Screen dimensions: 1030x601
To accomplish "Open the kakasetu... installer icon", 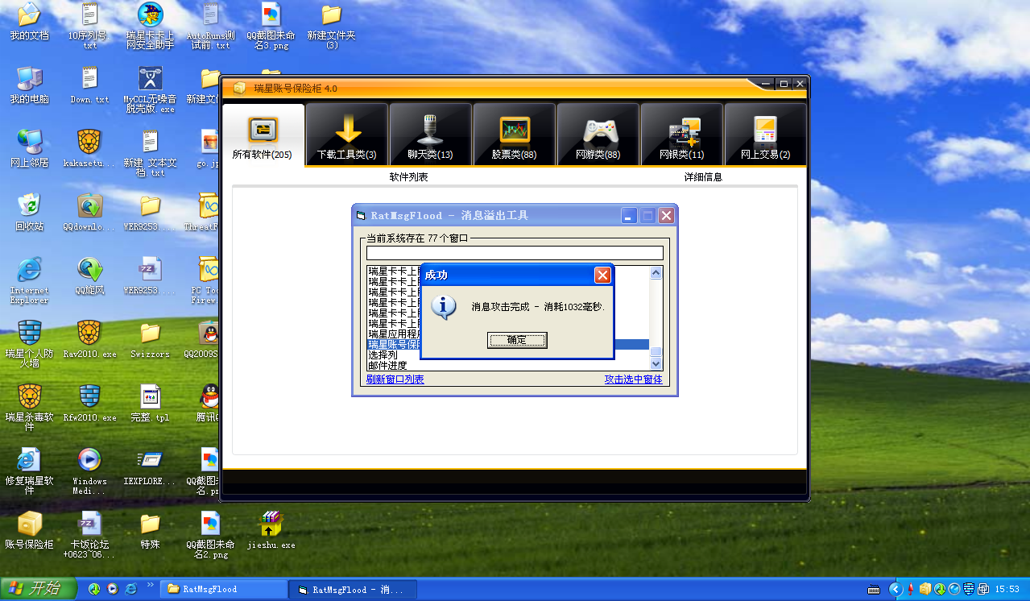I will 89,147.
